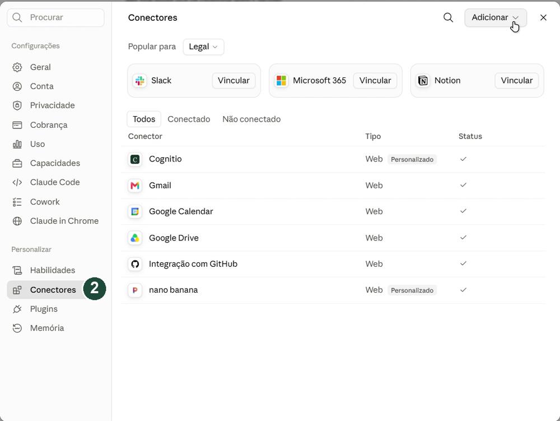This screenshot has height=421, width=560.
Task: Click Vincular for Notion
Action: (x=516, y=80)
